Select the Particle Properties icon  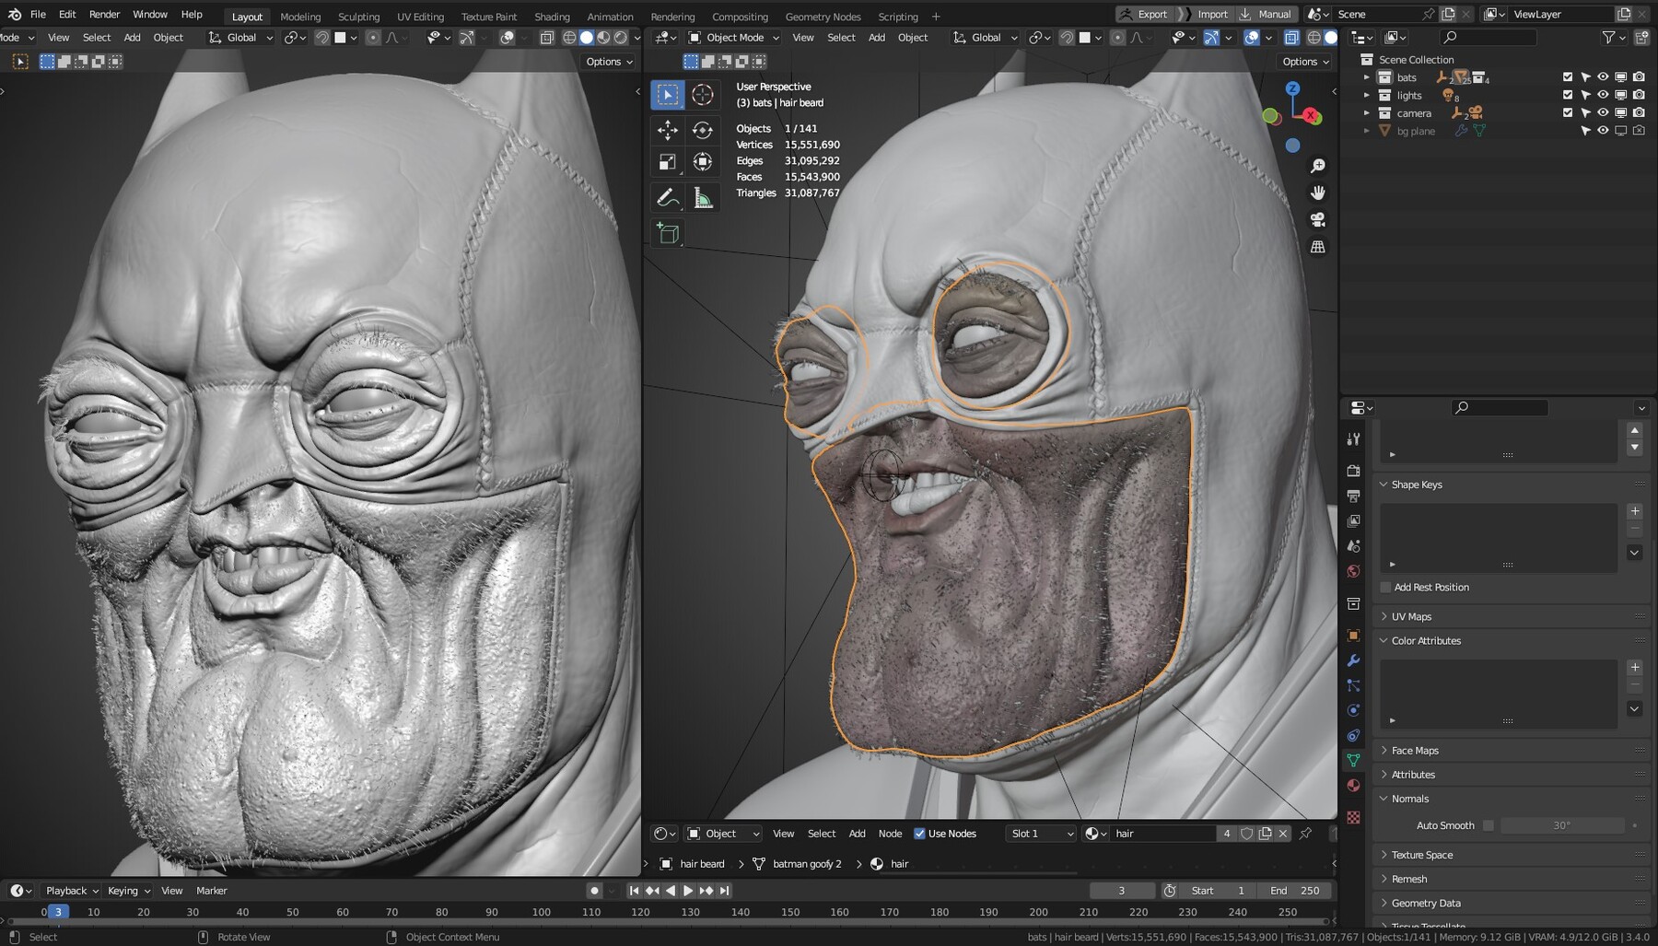[1353, 685]
